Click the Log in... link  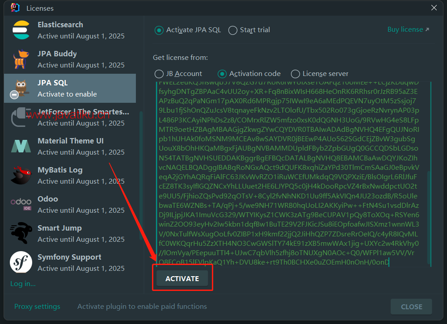pos(23,284)
